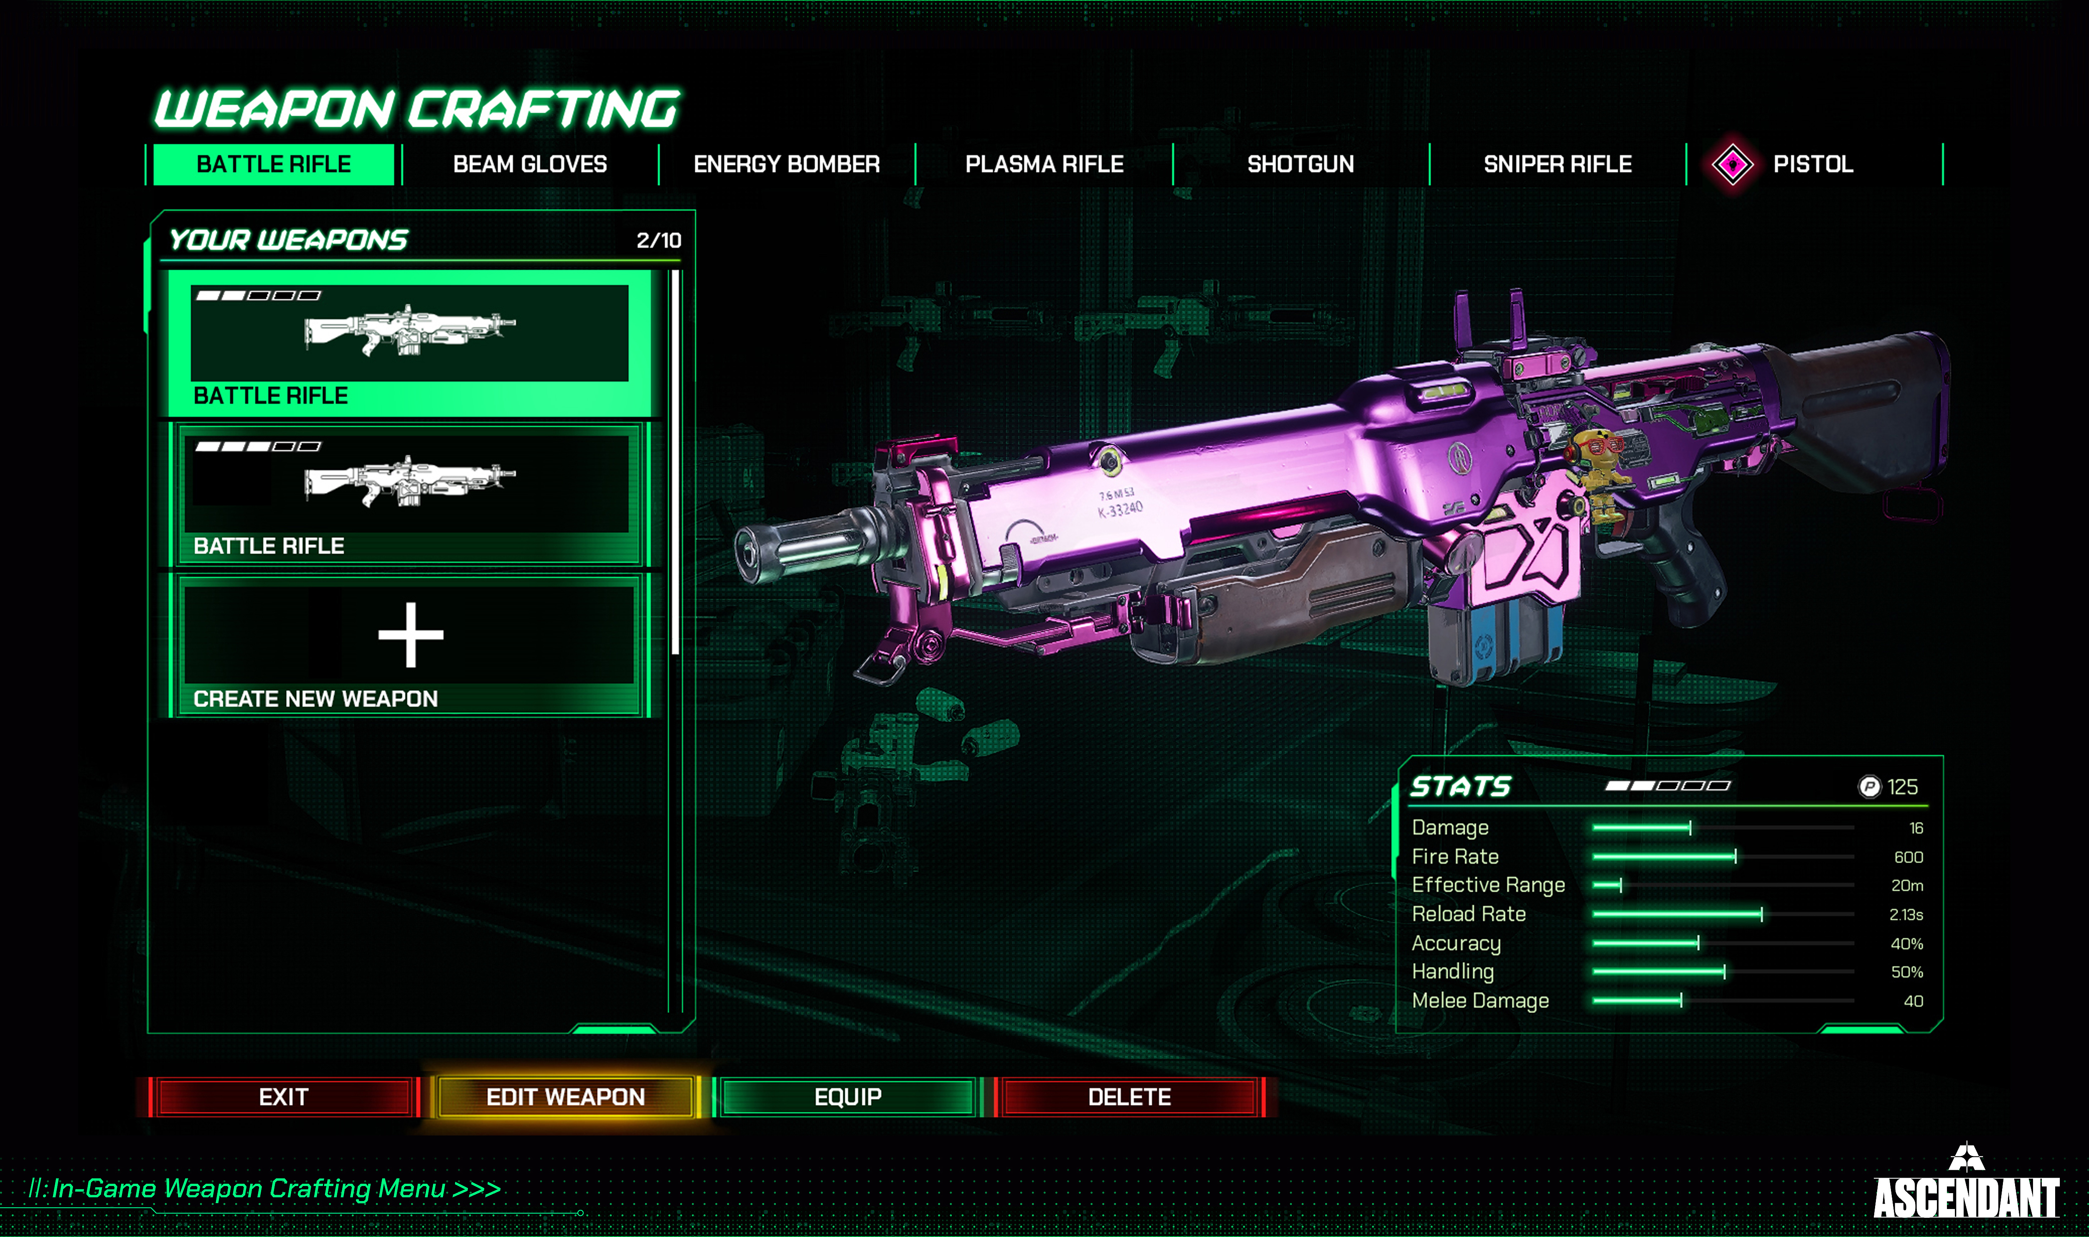Click tier pips in the Stats header
This screenshot has width=2089, height=1237.
(1667, 786)
